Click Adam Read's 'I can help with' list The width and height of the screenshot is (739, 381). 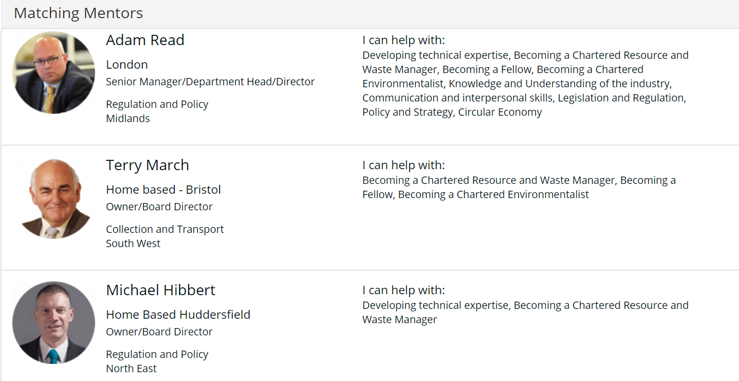pos(525,84)
